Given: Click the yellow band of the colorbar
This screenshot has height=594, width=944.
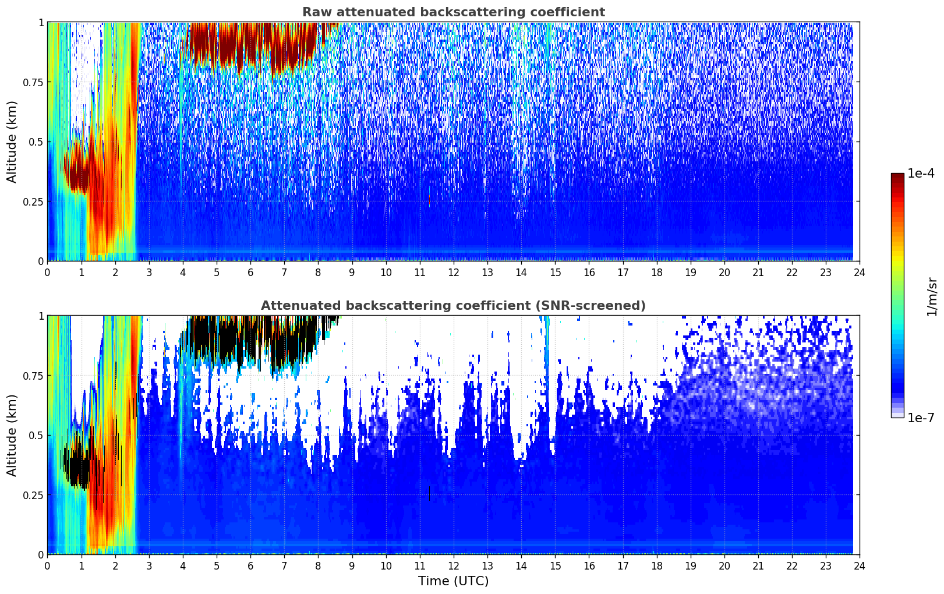Looking at the screenshot, I should pyautogui.click(x=897, y=260).
